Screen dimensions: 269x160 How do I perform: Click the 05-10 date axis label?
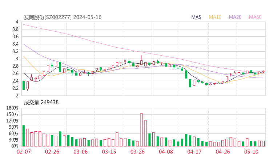click(x=251, y=152)
